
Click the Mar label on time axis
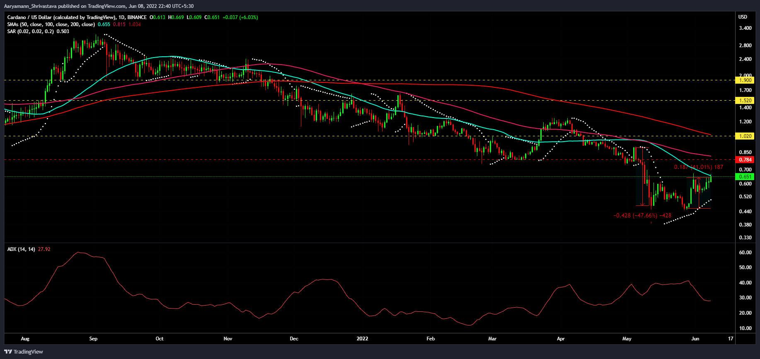tap(492, 339)
